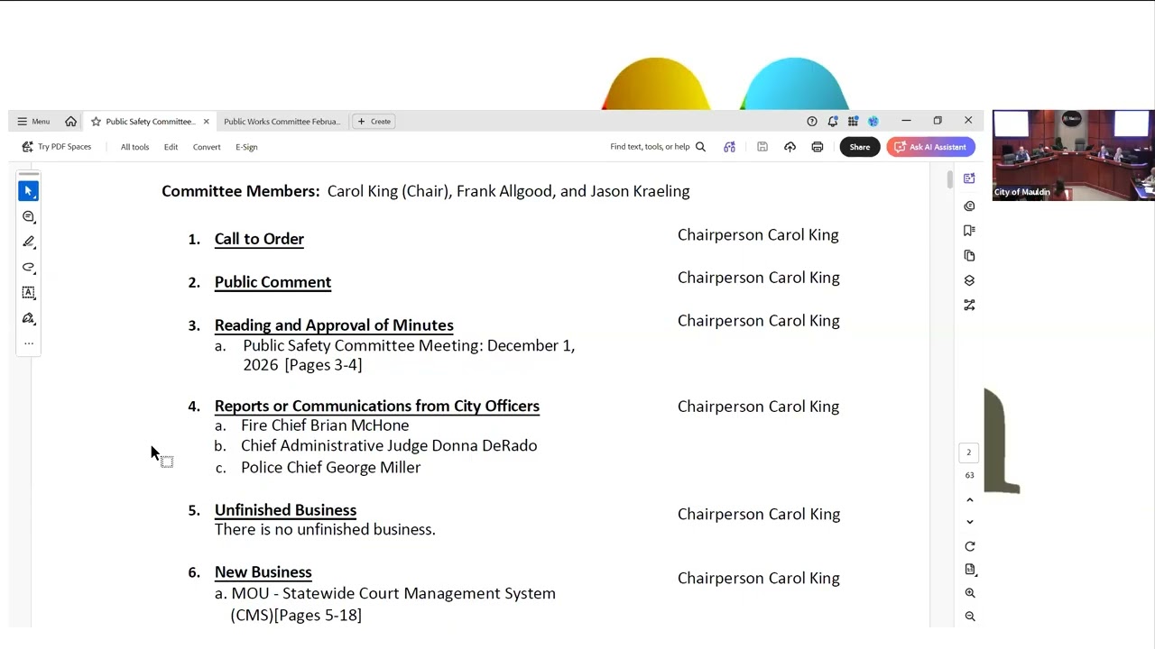Go to the previous page arrow
This screenshot has width=1155, height=649.
(970, 500)
